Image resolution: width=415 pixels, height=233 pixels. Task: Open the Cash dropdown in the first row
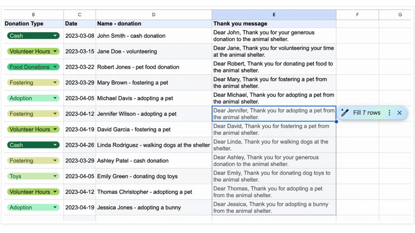pyautogui.click(x=55, y=36)
